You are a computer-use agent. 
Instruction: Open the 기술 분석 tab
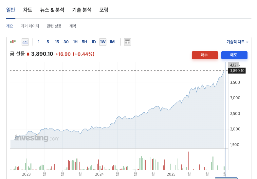[x=82, y=10]
